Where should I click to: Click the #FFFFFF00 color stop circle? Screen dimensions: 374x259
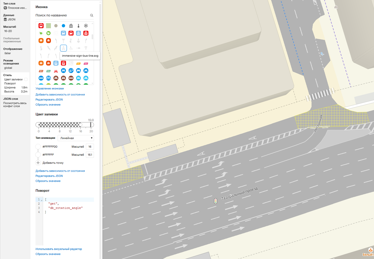coord(38,147)
